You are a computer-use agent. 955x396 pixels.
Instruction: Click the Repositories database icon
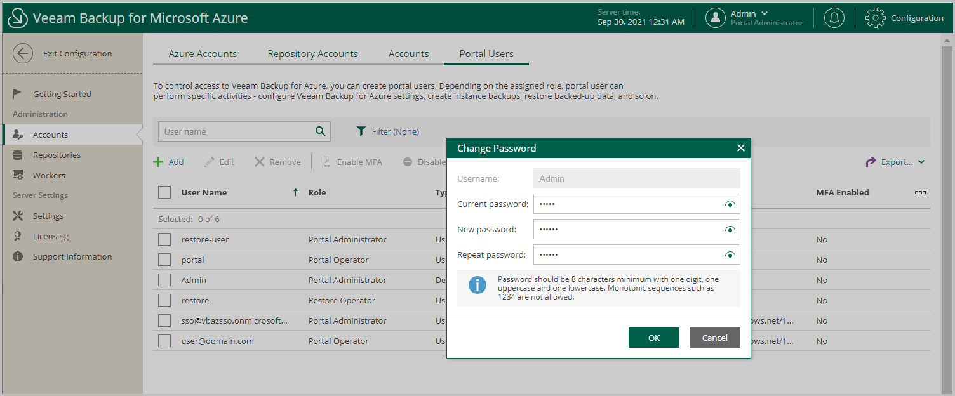(x=18, y=155)
